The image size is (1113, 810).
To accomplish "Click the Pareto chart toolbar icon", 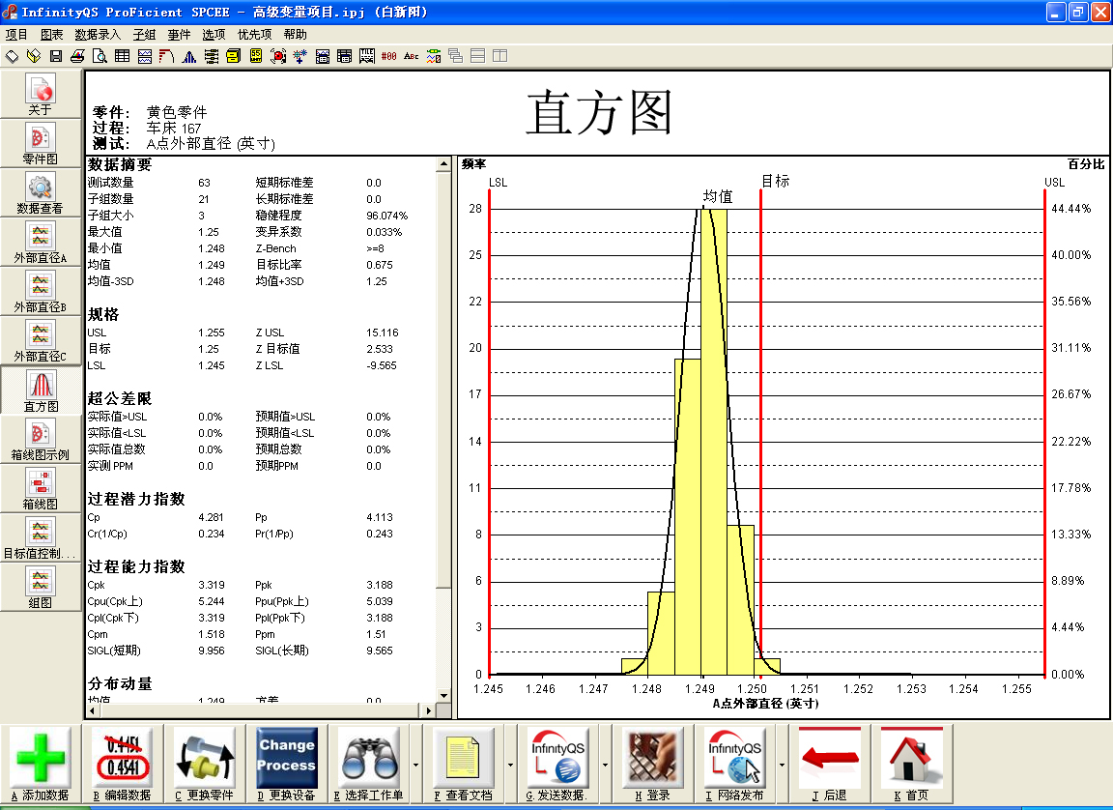I will [x=167, y=56].
